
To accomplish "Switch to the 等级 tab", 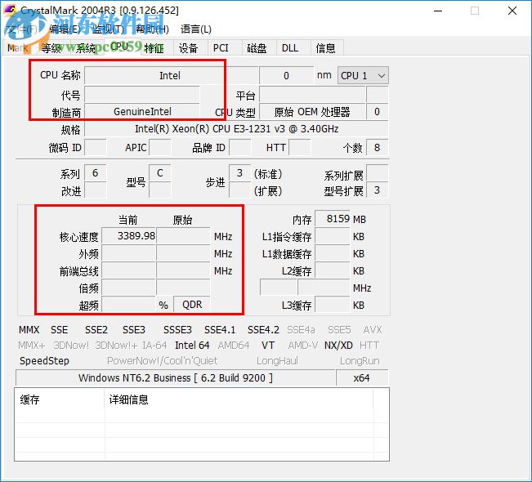I will pyautogui.click(x=51, y=48).
